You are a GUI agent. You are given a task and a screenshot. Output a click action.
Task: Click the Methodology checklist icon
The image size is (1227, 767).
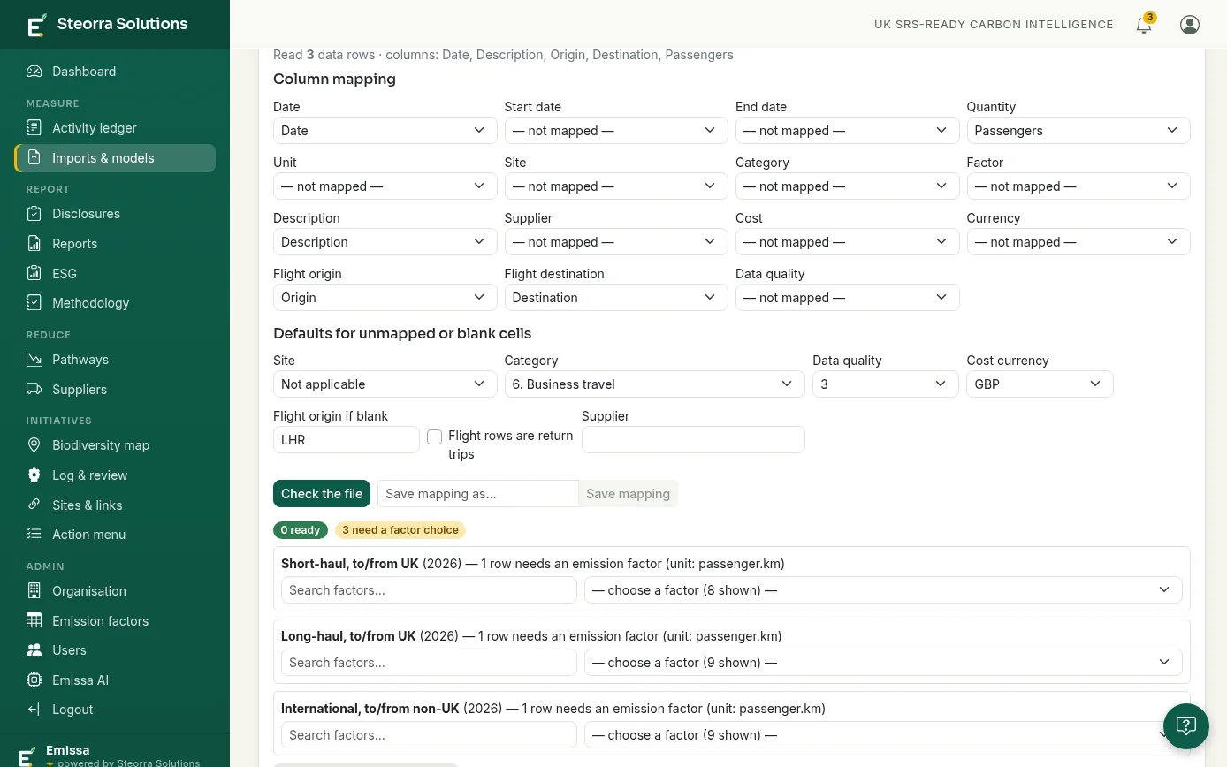34,303
